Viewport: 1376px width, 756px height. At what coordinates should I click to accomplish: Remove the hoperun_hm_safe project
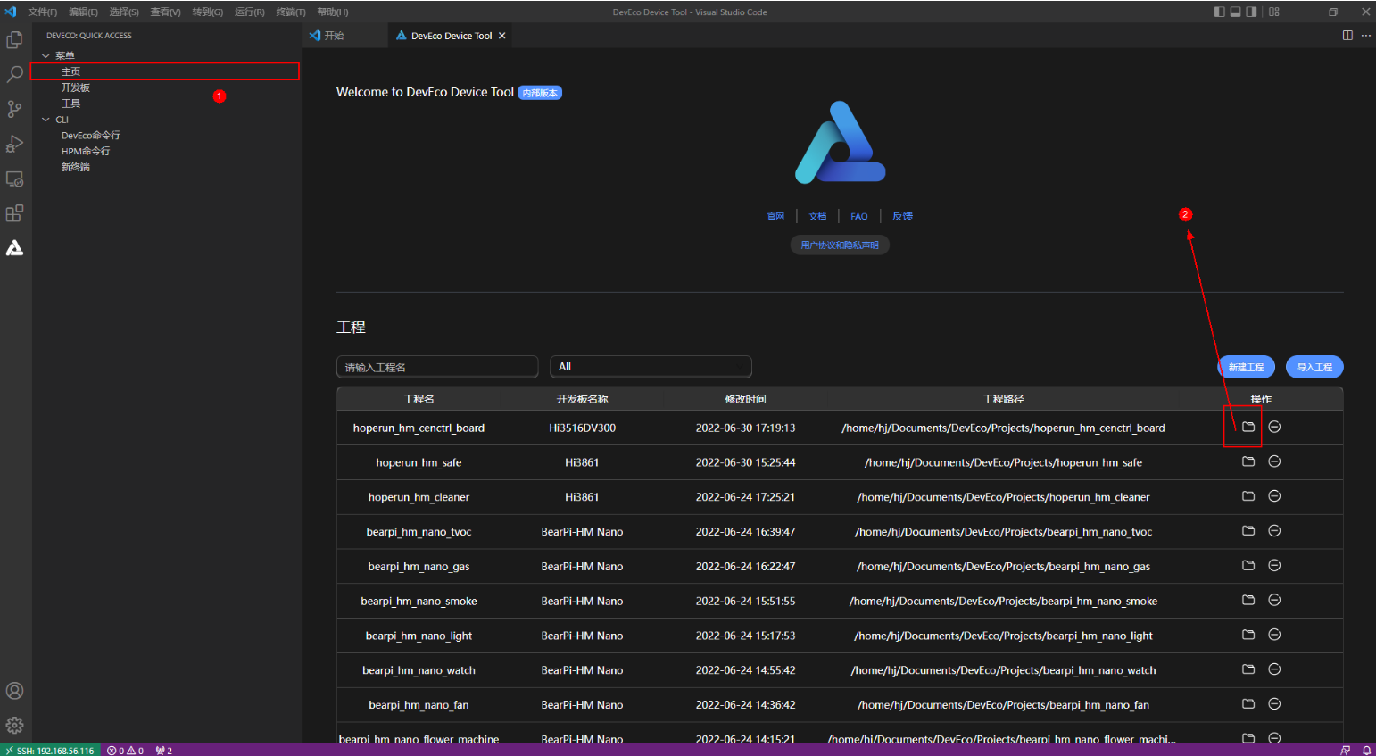[1274, 461]
